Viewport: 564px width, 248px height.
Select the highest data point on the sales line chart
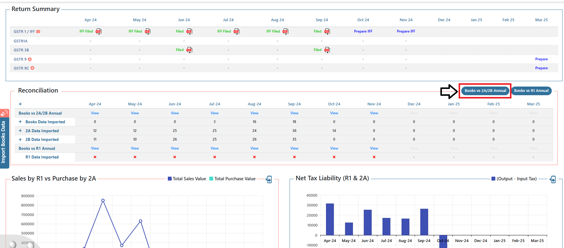[103, 201]
